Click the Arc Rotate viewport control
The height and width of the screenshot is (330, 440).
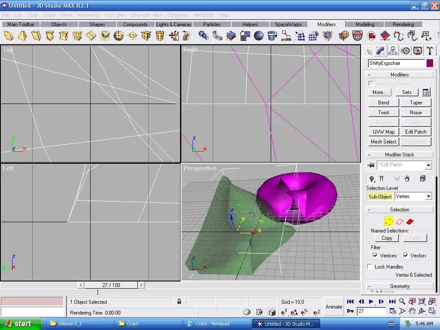click(422, 311)
